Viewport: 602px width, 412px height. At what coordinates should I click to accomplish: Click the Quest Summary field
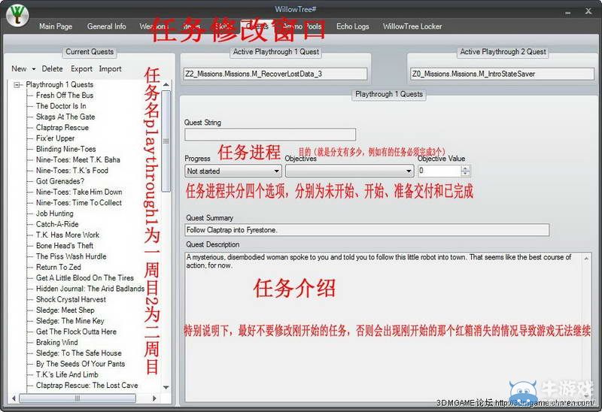[366, 230]
